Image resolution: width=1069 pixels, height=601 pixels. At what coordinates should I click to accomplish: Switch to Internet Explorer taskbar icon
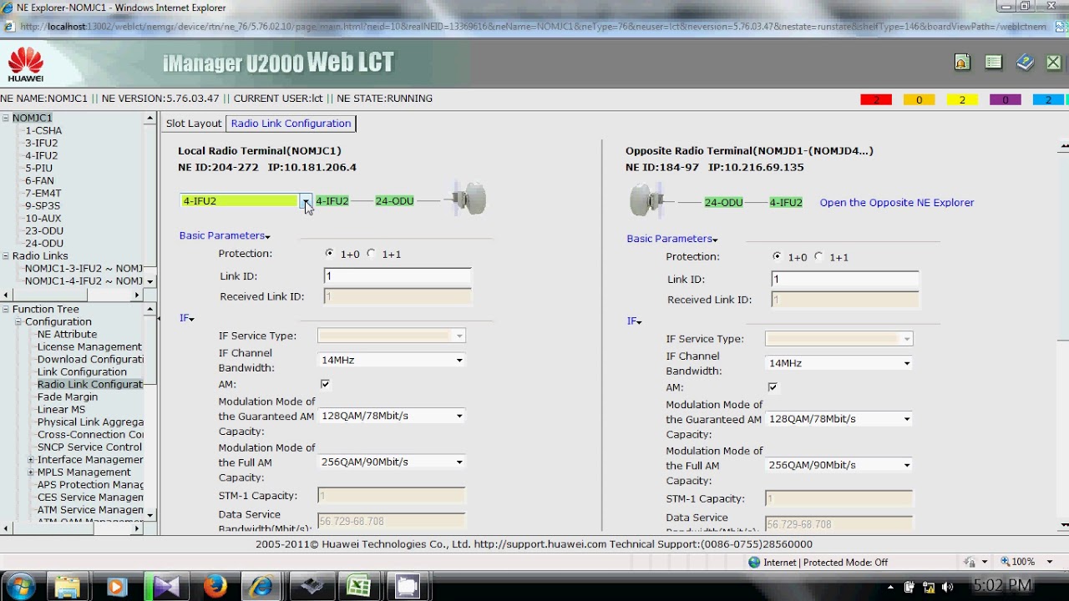click(263, 587)
